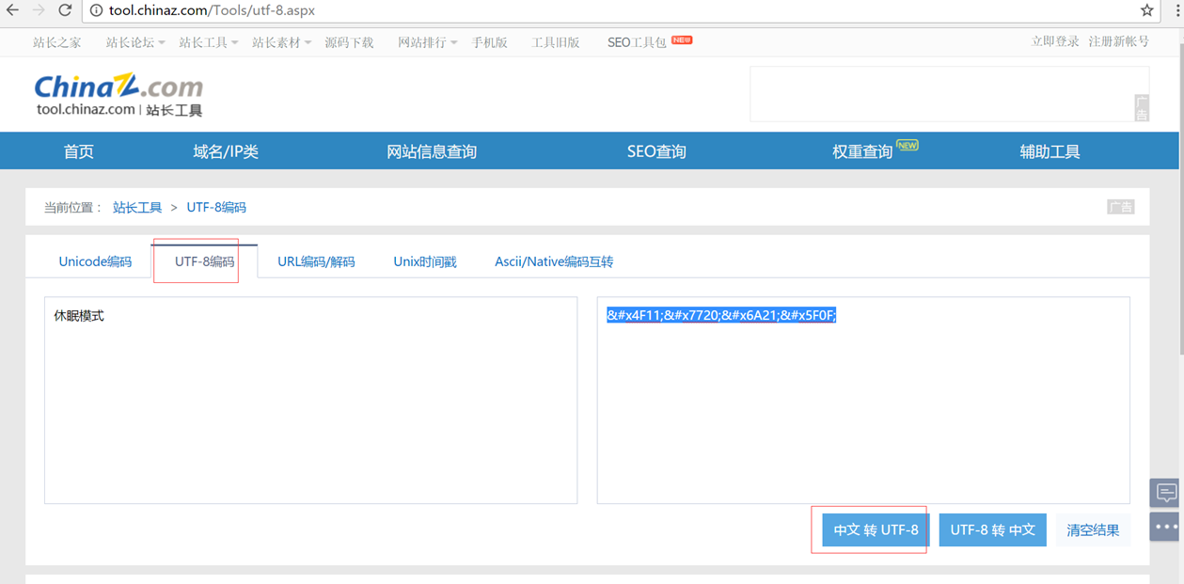Open site info icon in address bar
Viewport: 1184px width, 584px height.
pyautogui.click(x=97, y=11)
